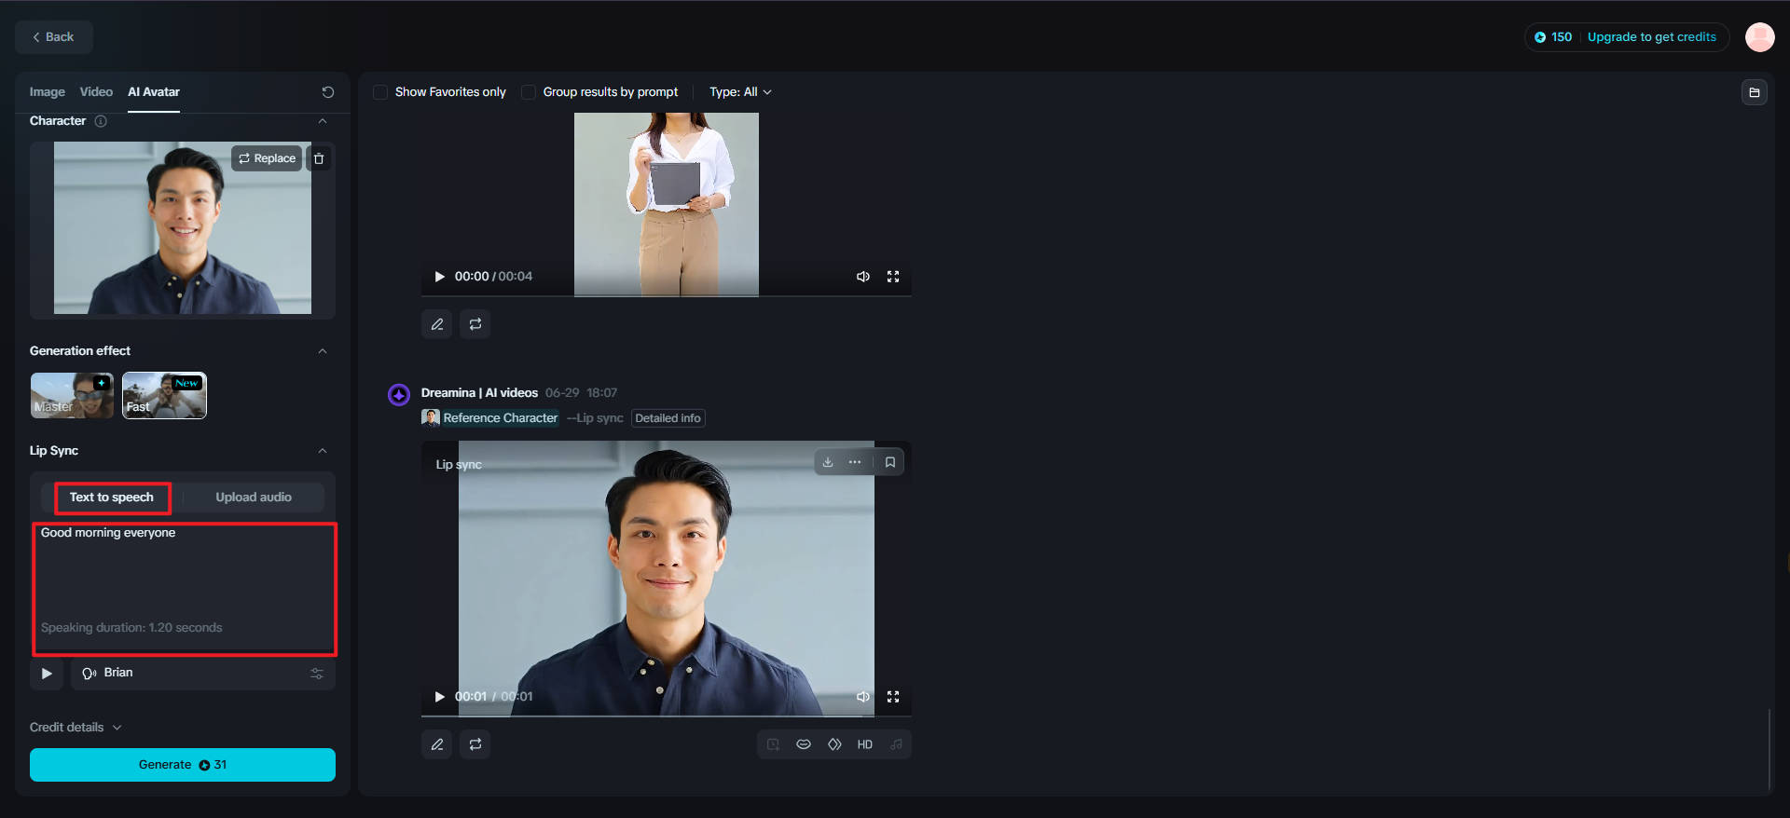Switch to the Image tab

pos(48,92)
